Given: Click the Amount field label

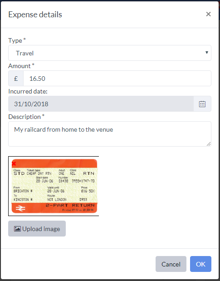Looking at the screenshot, I should tap(21, 66).
